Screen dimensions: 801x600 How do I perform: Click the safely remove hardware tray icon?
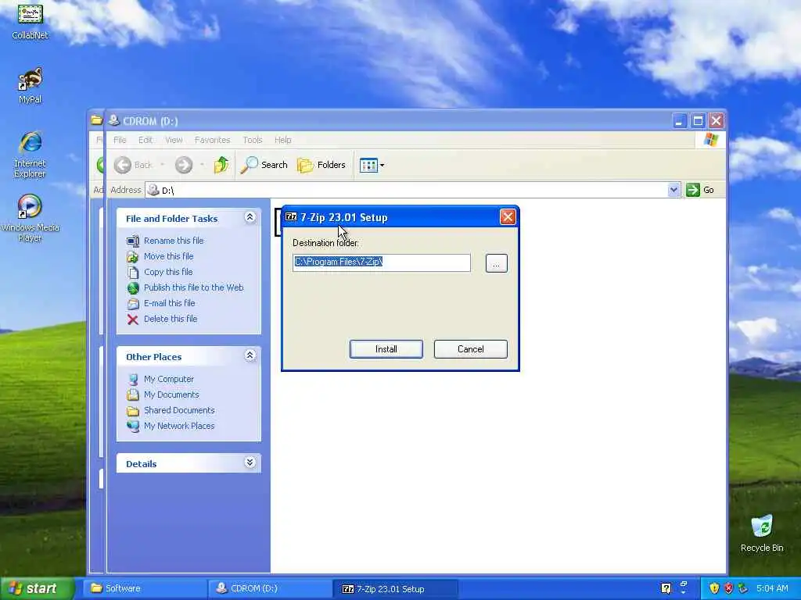pos(743,589)
